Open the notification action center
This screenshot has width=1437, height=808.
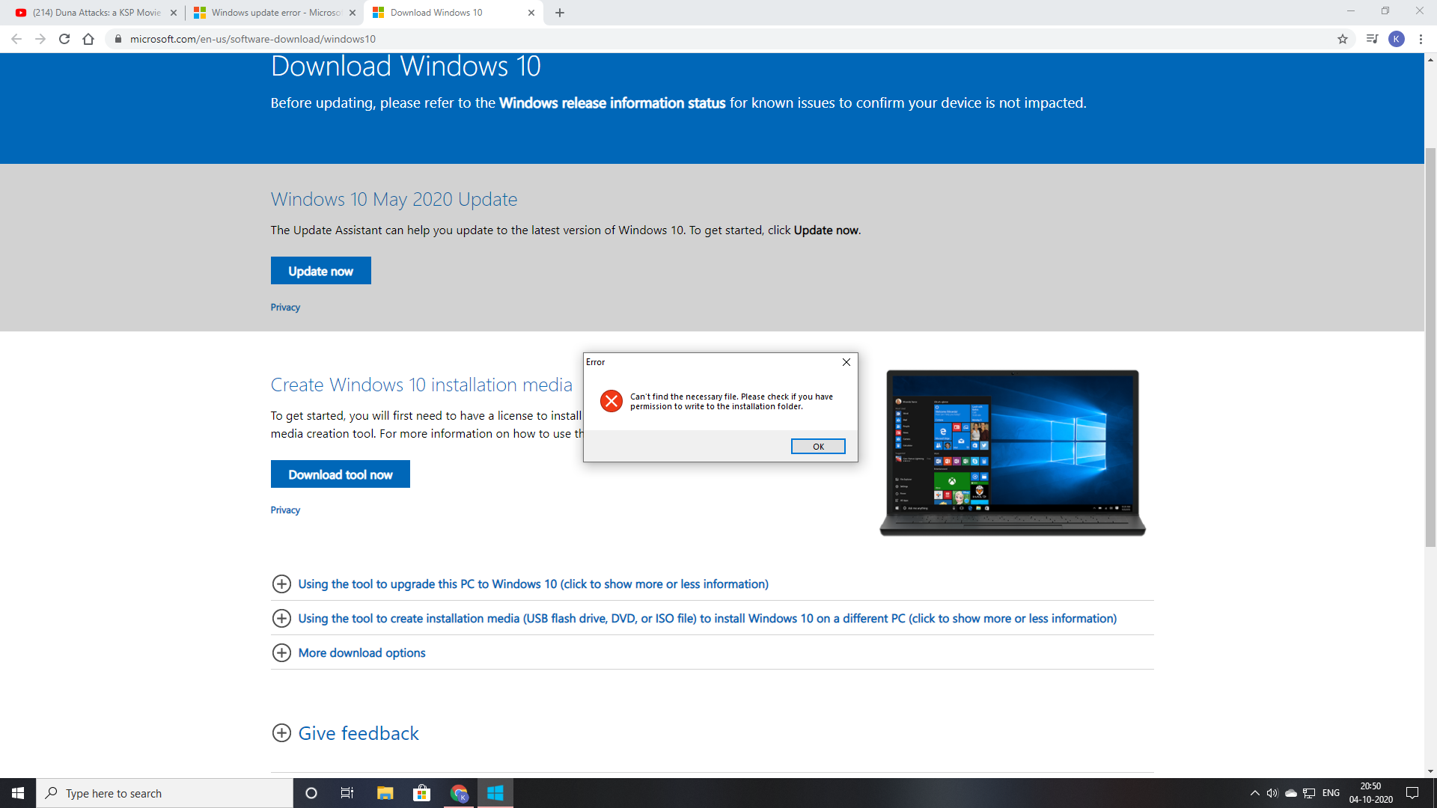click(1412, 793)
